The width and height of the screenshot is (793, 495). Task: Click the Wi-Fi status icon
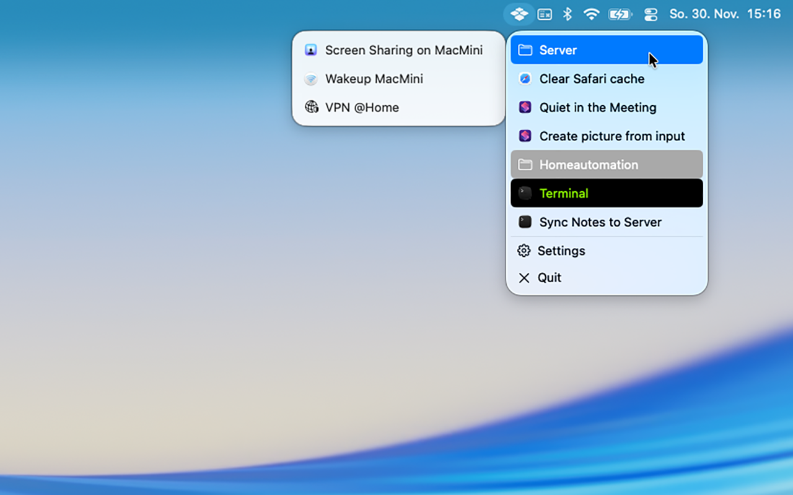(592, 14)
